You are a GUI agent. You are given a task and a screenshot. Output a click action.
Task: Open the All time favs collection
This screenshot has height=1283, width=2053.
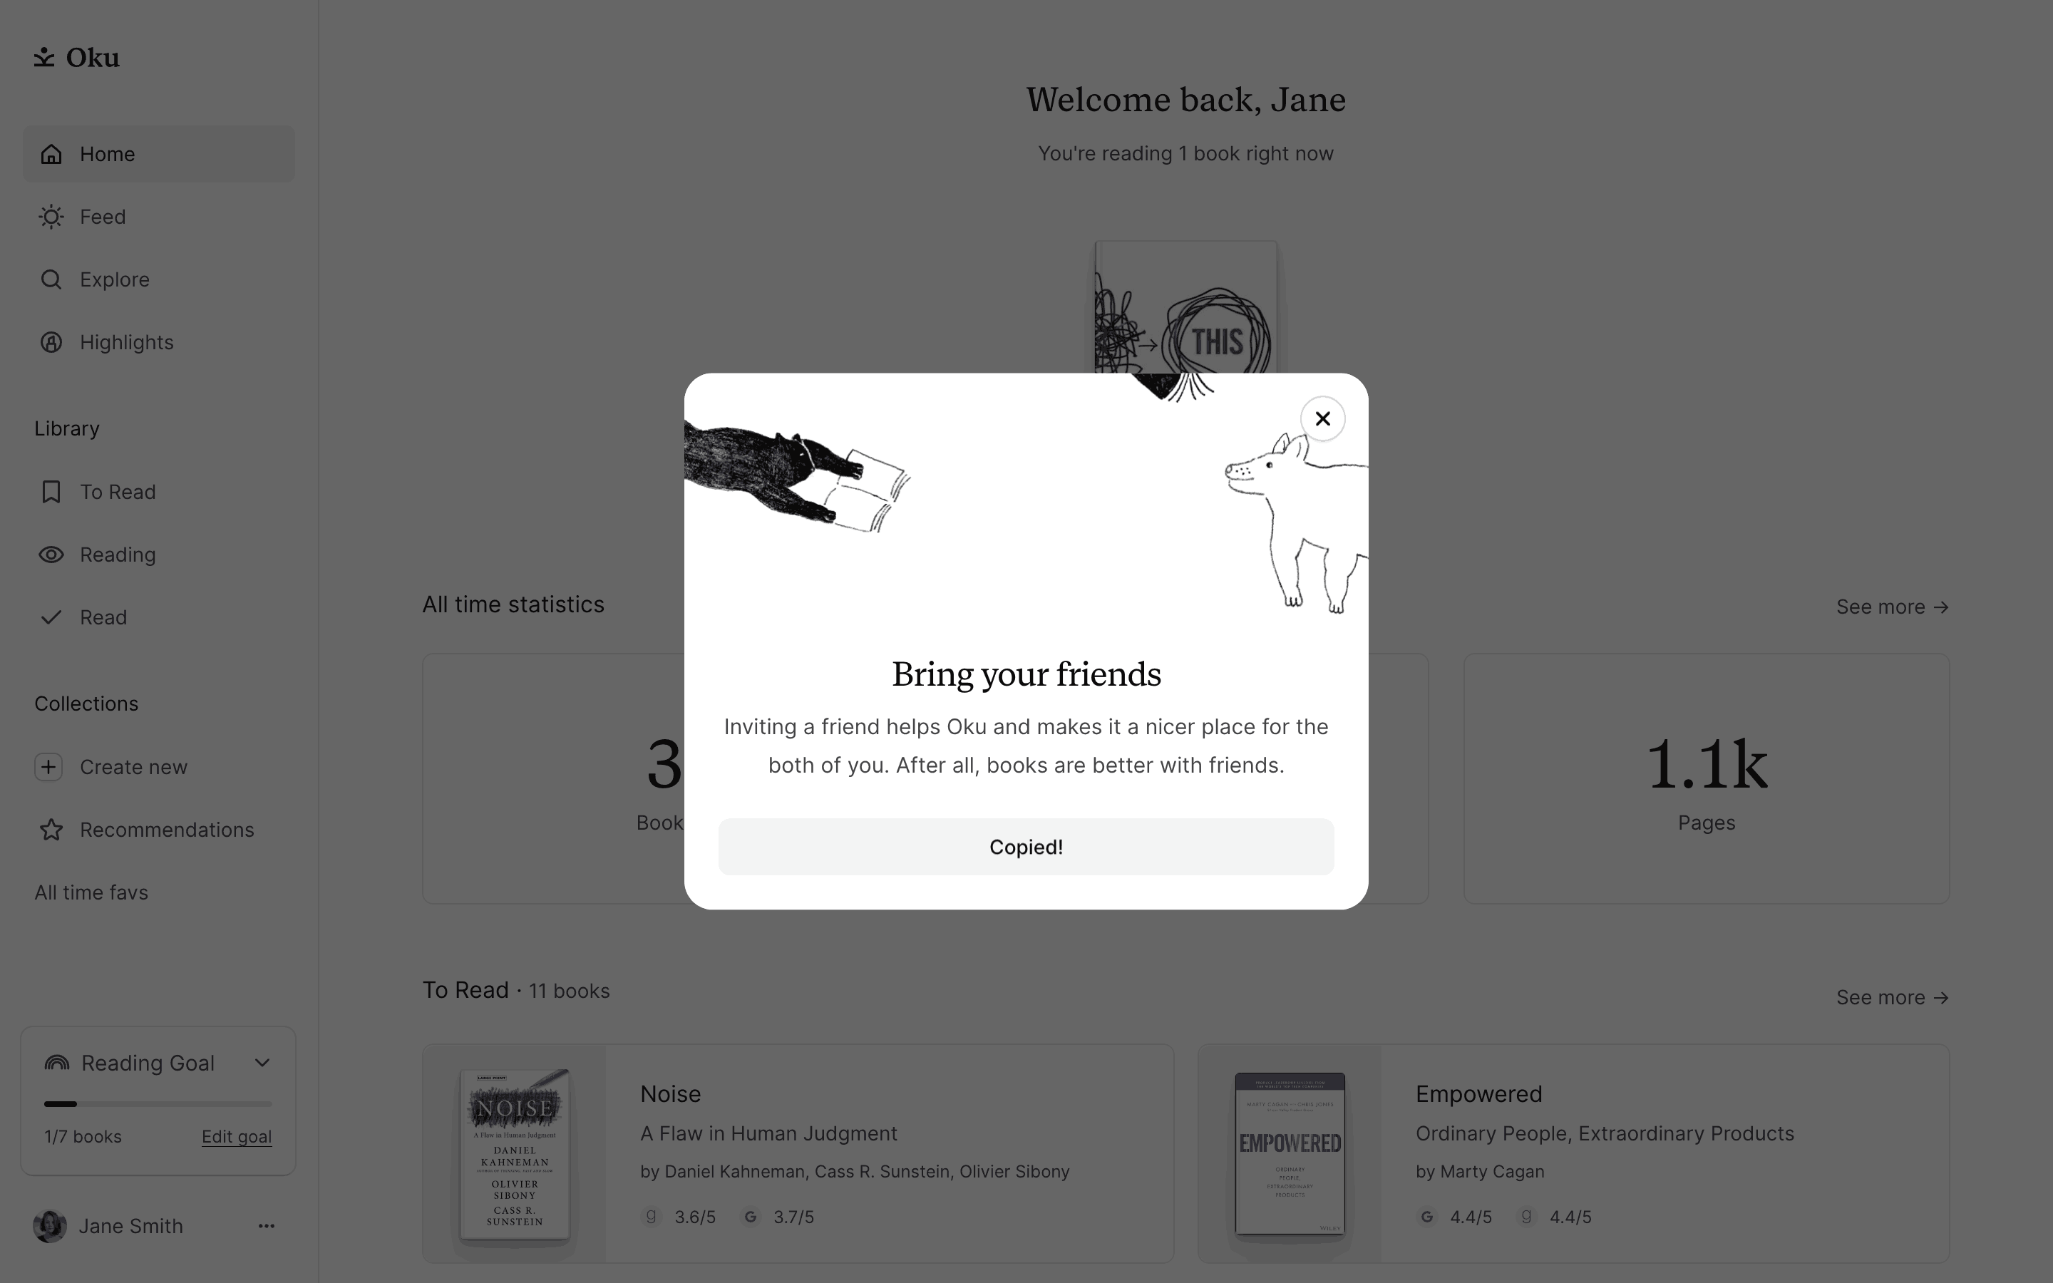coord(92,892)
